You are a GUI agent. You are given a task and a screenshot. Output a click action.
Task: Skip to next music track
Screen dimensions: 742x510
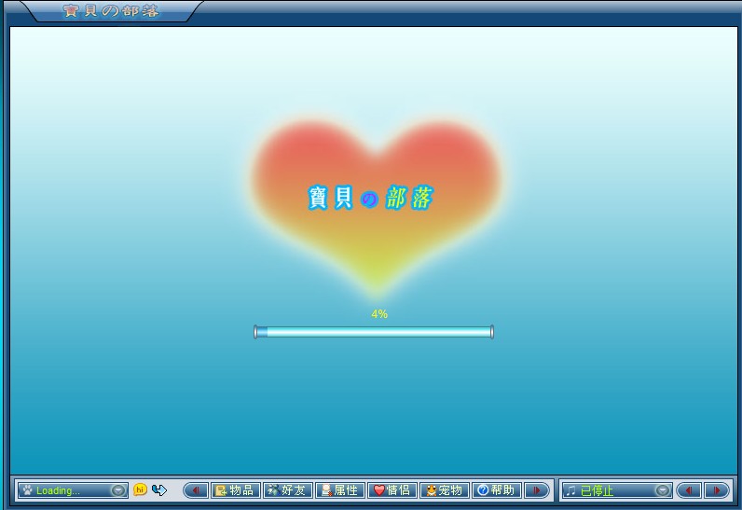(x=716, y=490)
